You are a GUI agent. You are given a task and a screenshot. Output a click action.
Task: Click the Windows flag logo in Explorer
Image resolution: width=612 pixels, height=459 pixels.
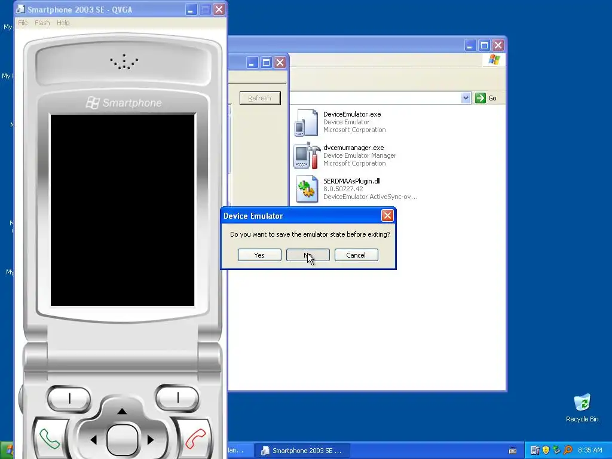494,60
